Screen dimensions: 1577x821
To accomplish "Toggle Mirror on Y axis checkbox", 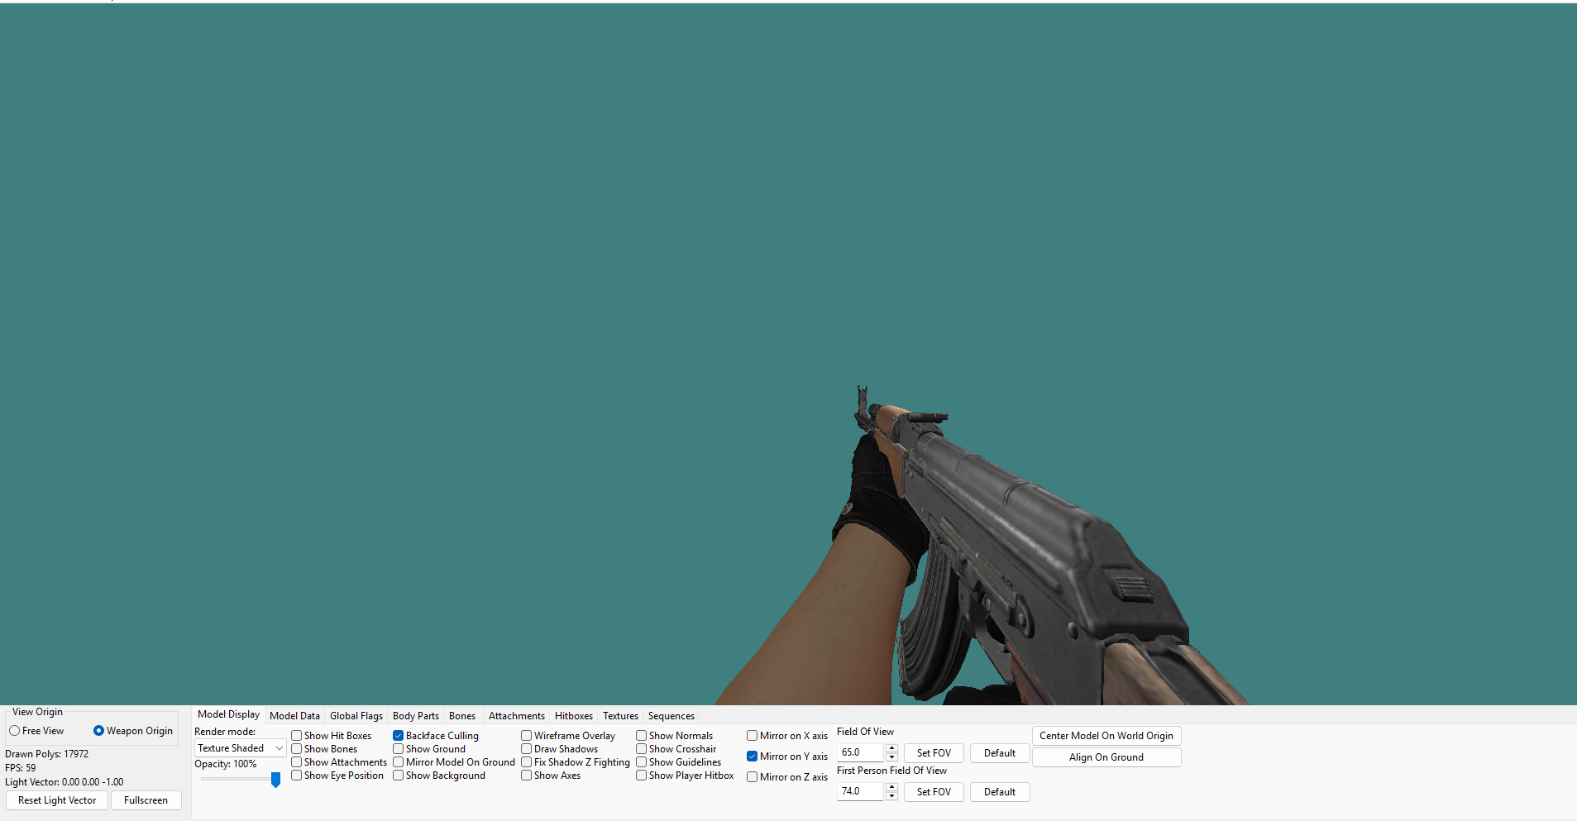I will pyautogui.click(x=752, y=757).
